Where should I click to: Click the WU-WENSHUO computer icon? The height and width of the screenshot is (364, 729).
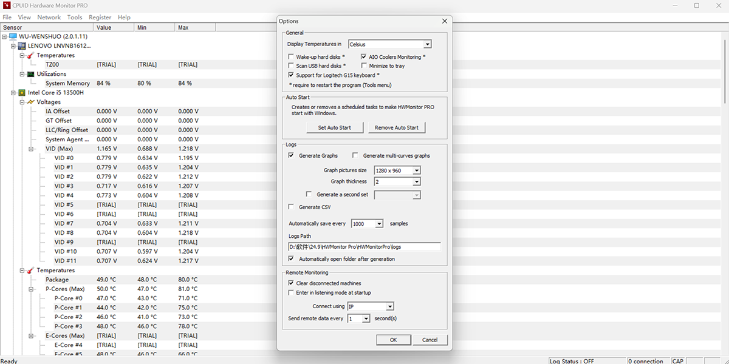tap(13, 36)
